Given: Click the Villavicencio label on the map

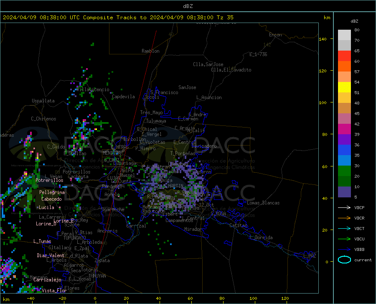Looking at the screenshot, I should (x=93, y=89).
